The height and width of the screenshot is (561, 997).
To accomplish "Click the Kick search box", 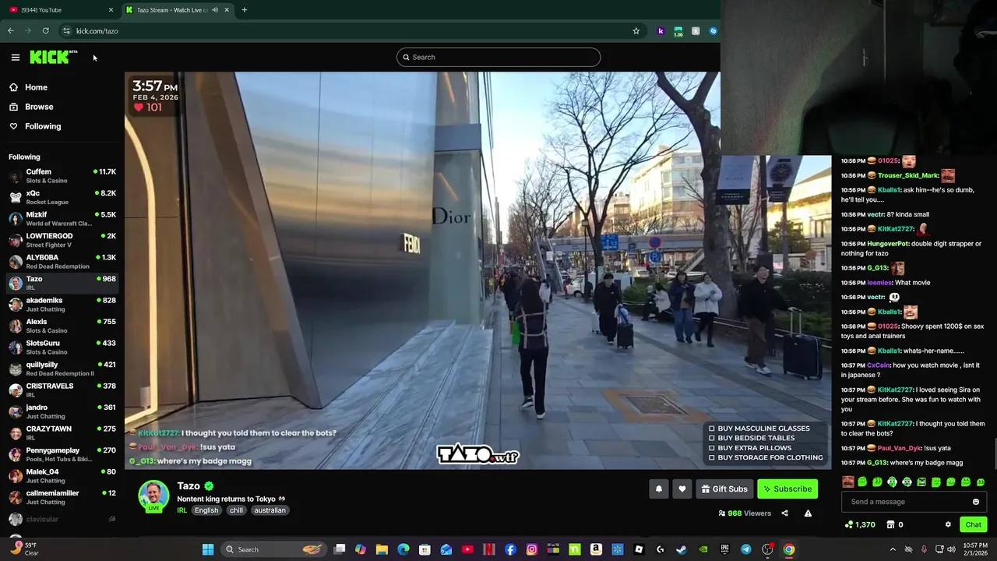I will (x=498, y=57).
